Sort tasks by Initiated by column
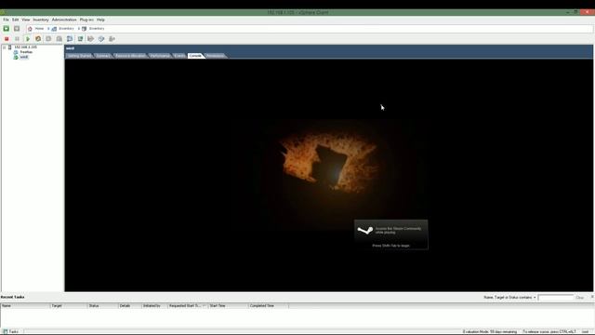This screenshot has height=335, width=595. 154,306
